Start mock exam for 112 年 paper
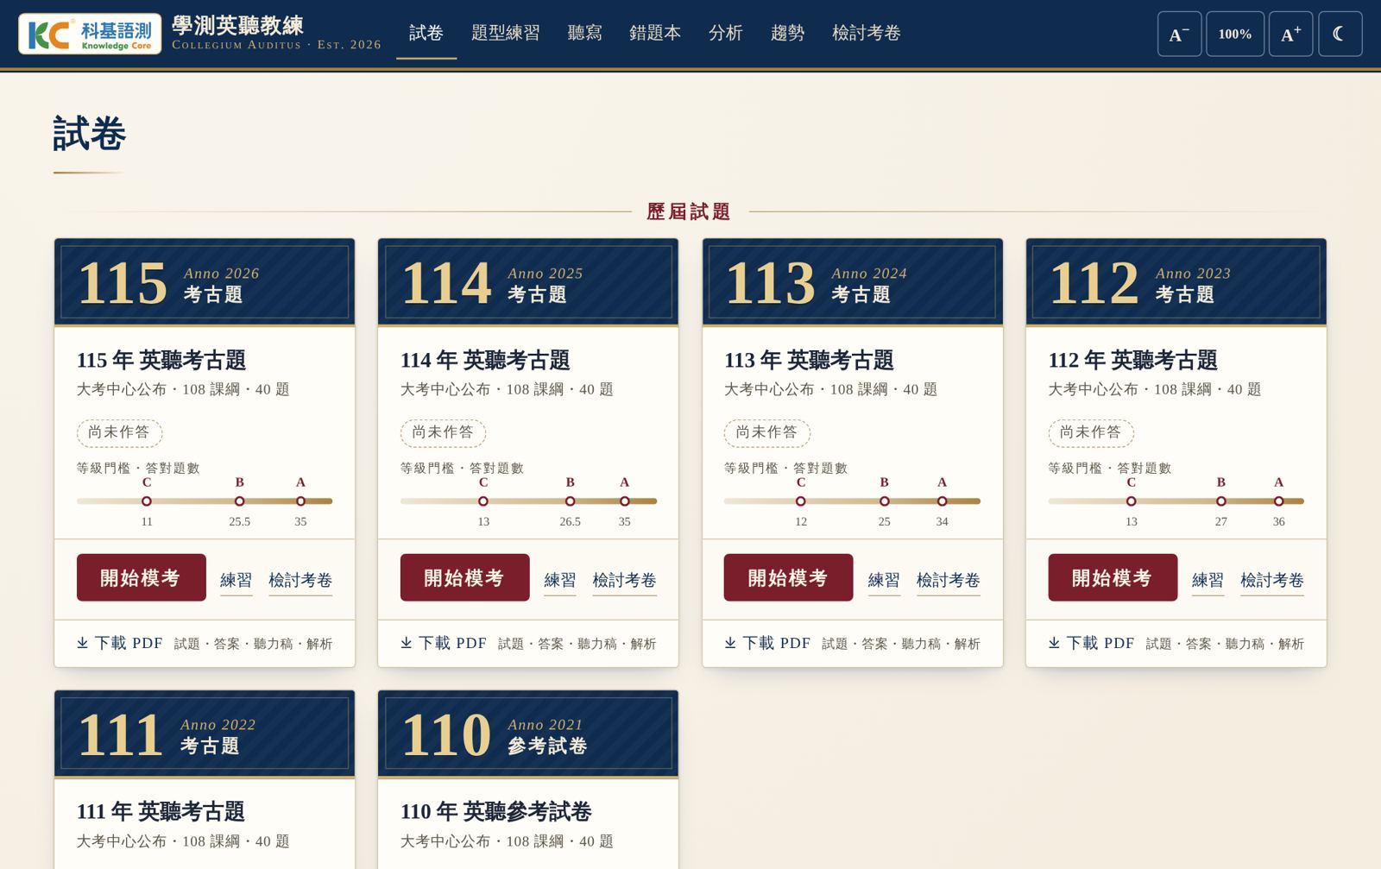 (1113, 577)
